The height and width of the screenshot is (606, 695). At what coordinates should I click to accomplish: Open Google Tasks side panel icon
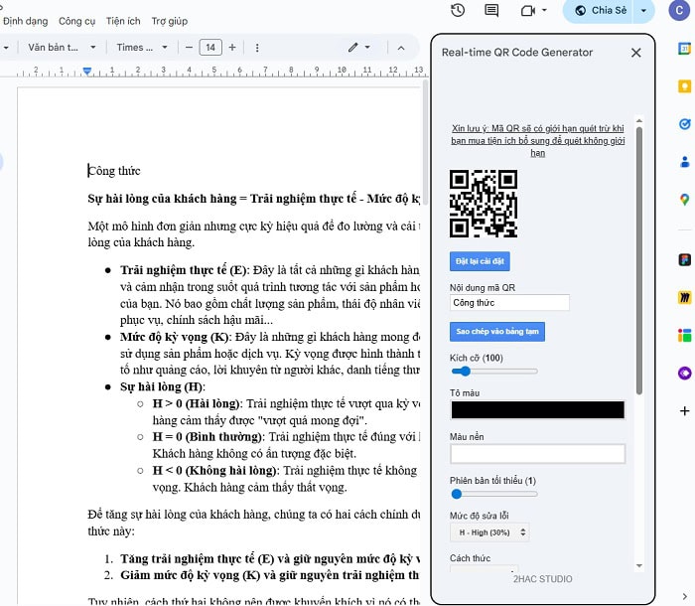(684, 124)
